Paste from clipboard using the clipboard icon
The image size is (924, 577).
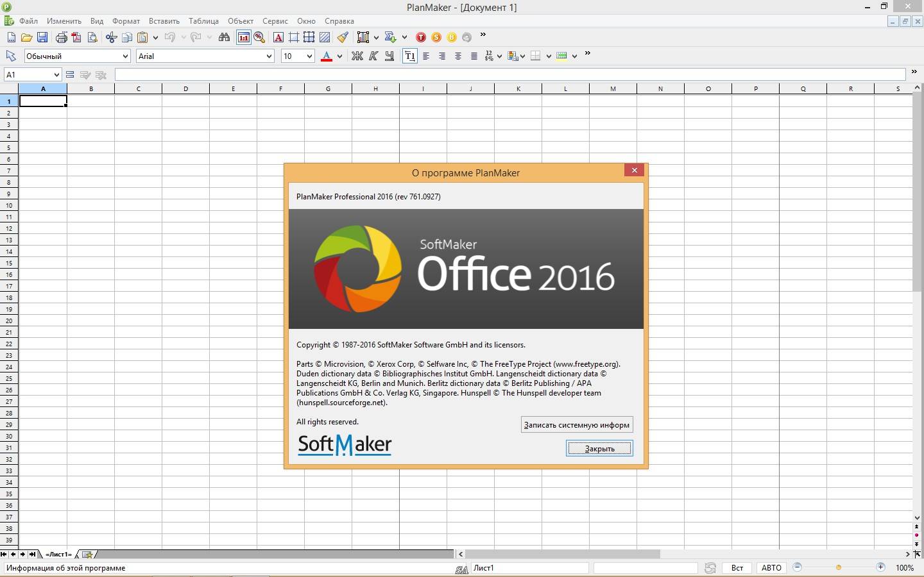coord(143,37)
